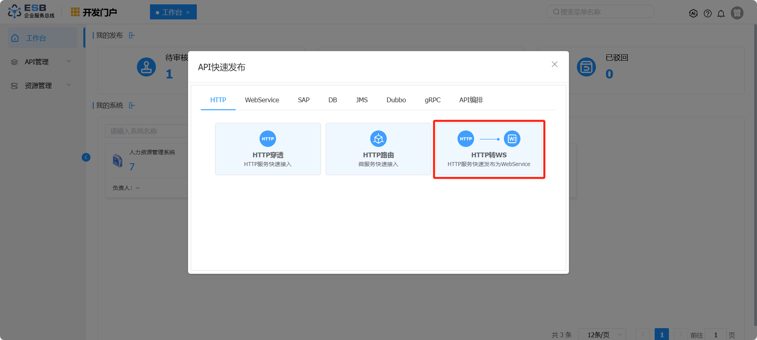Click the 搜索菜单名称 search field

tap(603, 12)
